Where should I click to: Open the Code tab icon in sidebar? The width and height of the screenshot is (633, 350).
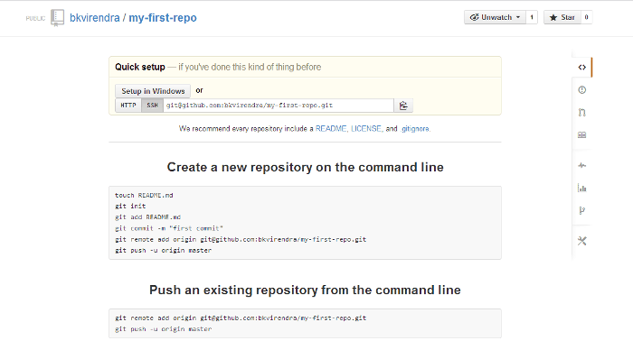[581, 68]
